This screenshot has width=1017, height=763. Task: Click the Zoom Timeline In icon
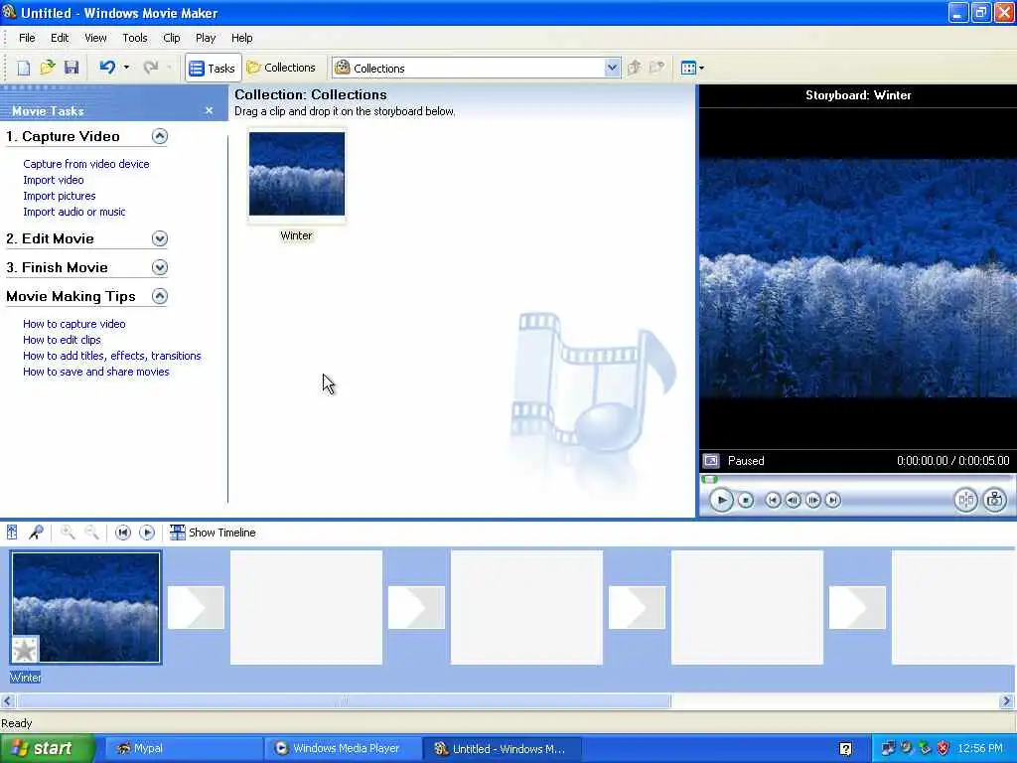(67, 533)
